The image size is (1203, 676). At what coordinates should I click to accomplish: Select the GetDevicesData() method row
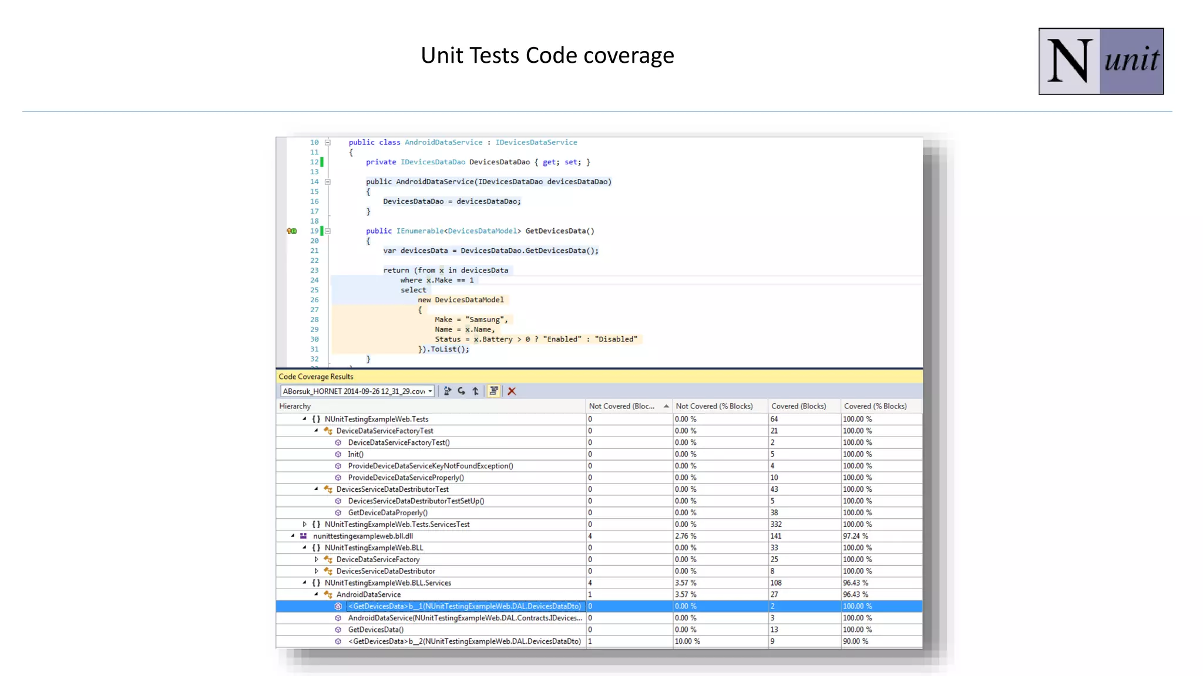[599, 630]
